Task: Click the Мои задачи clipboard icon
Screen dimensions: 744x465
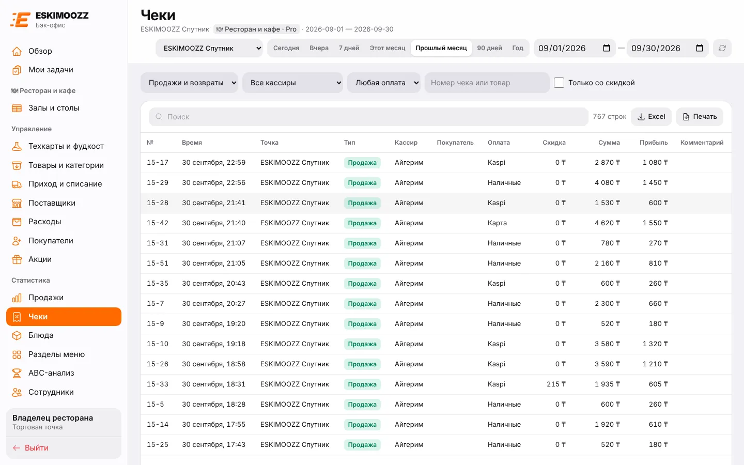Action: click(x=17, y=70)
